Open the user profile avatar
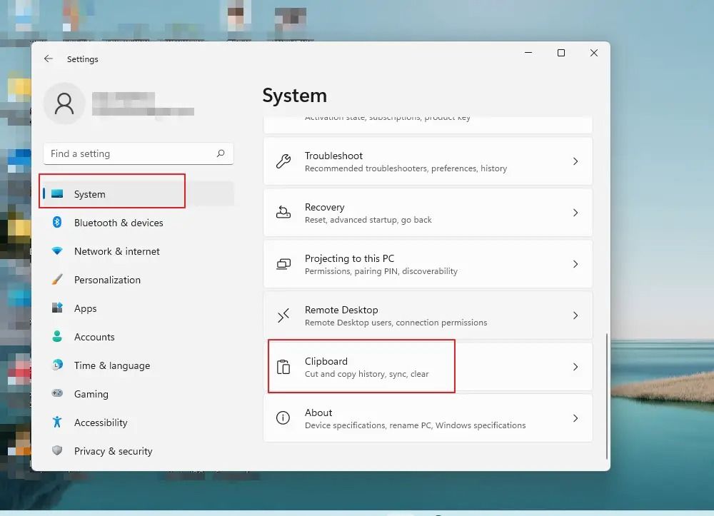 [x=64, y=103]
